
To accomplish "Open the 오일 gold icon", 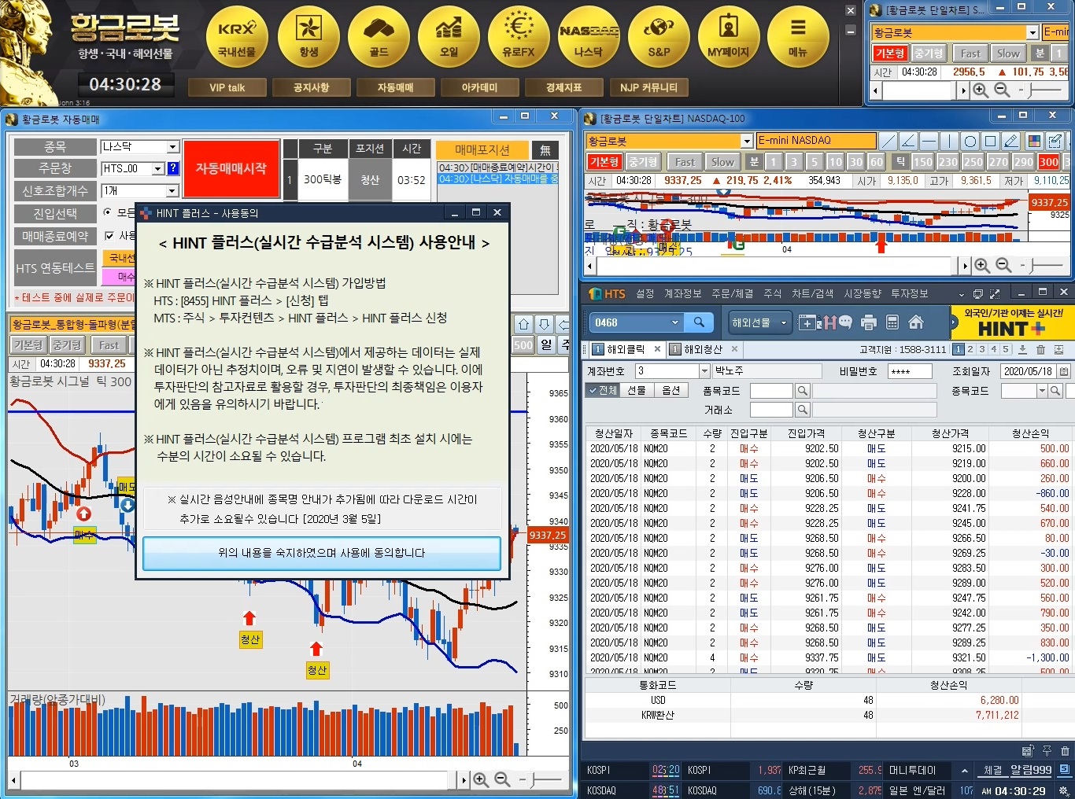I will tap(449, 37).
